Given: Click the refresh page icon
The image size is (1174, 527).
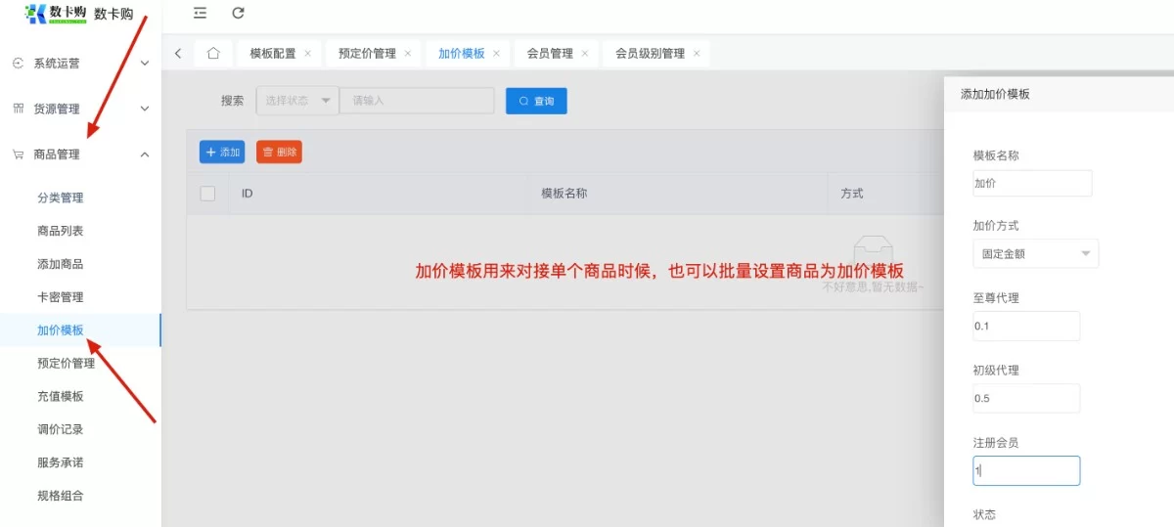Looking at the screenshot, I should tap(238, 14).
